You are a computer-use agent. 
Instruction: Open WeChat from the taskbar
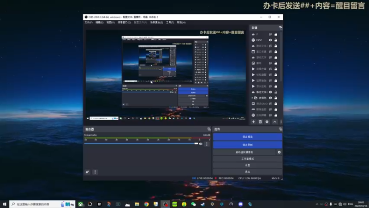click(x=193, y=204)
